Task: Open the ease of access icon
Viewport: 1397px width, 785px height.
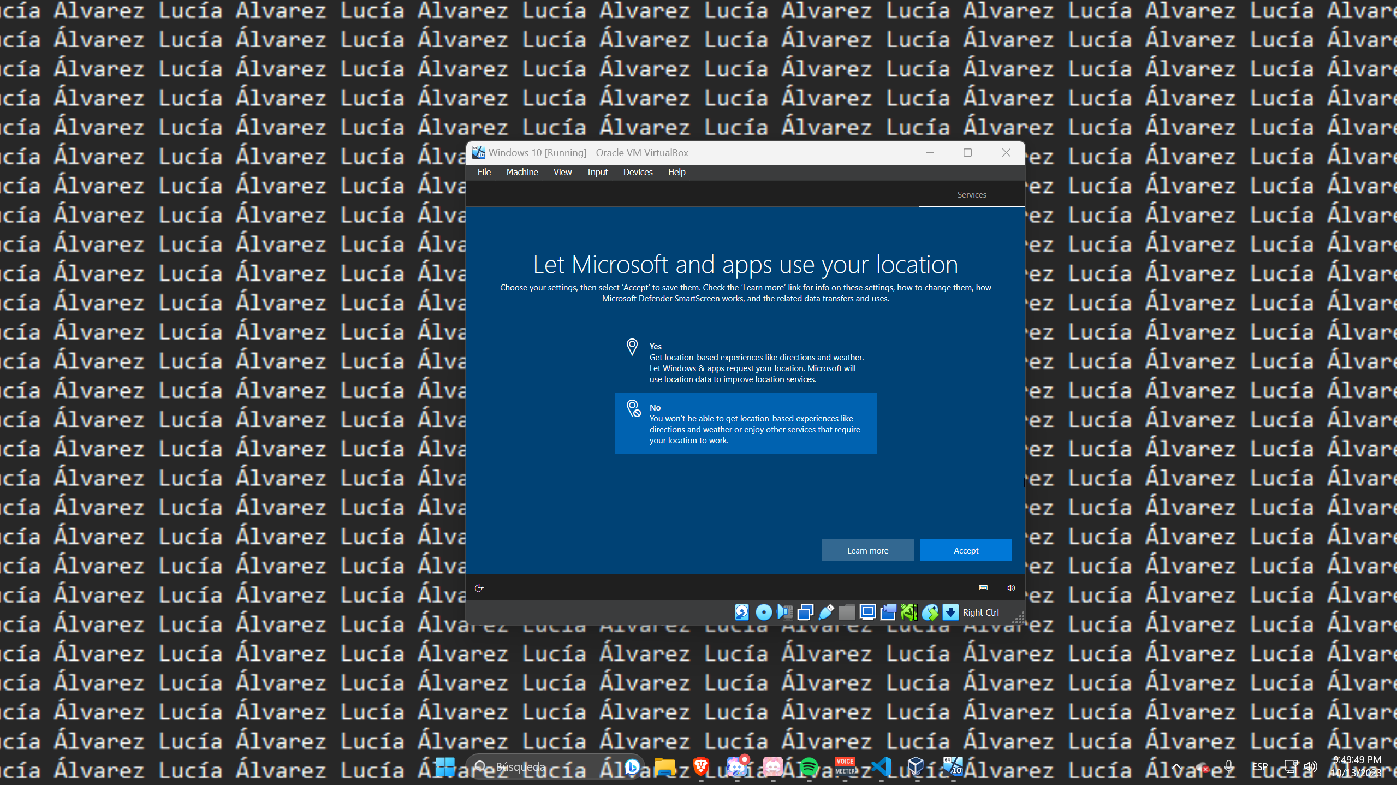Action: click(479, 588)
